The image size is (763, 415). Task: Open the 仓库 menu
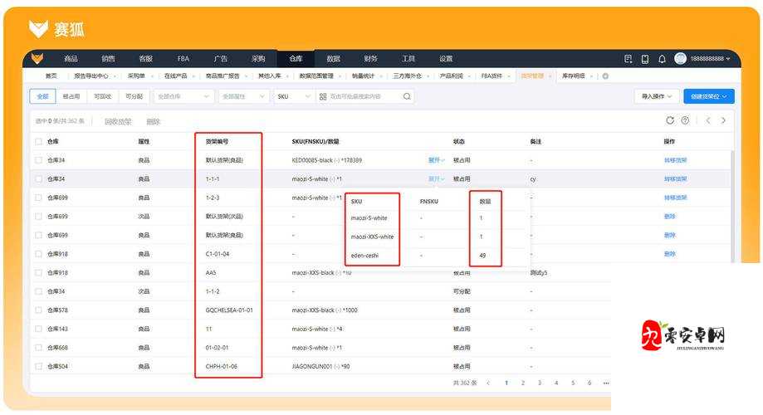tap(296, 58)
